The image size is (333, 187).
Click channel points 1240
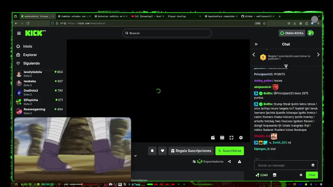[262, 175]
